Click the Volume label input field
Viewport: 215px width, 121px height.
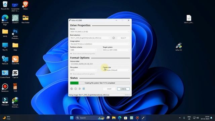[100, 64]
